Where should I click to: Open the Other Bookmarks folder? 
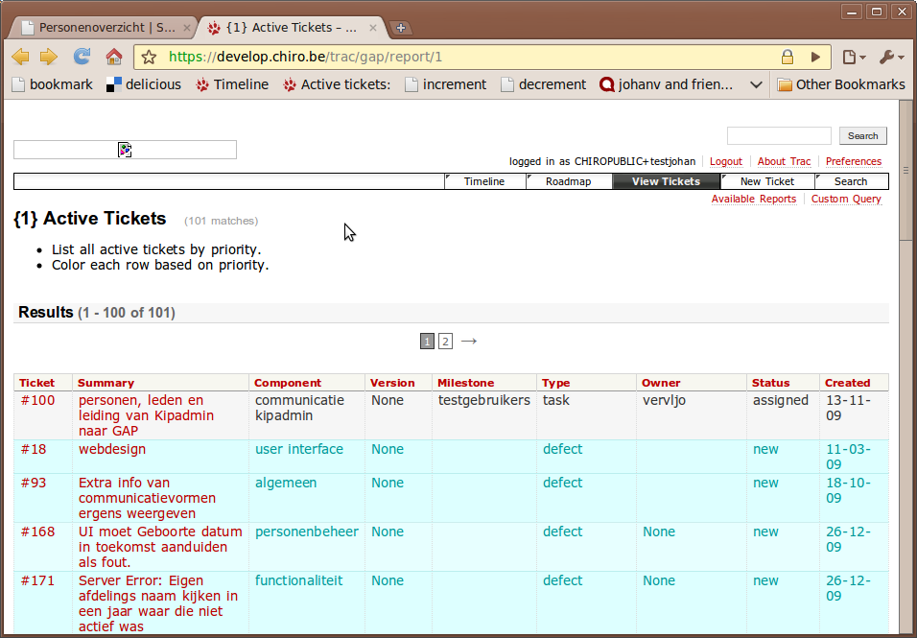(x=841, y=84)
